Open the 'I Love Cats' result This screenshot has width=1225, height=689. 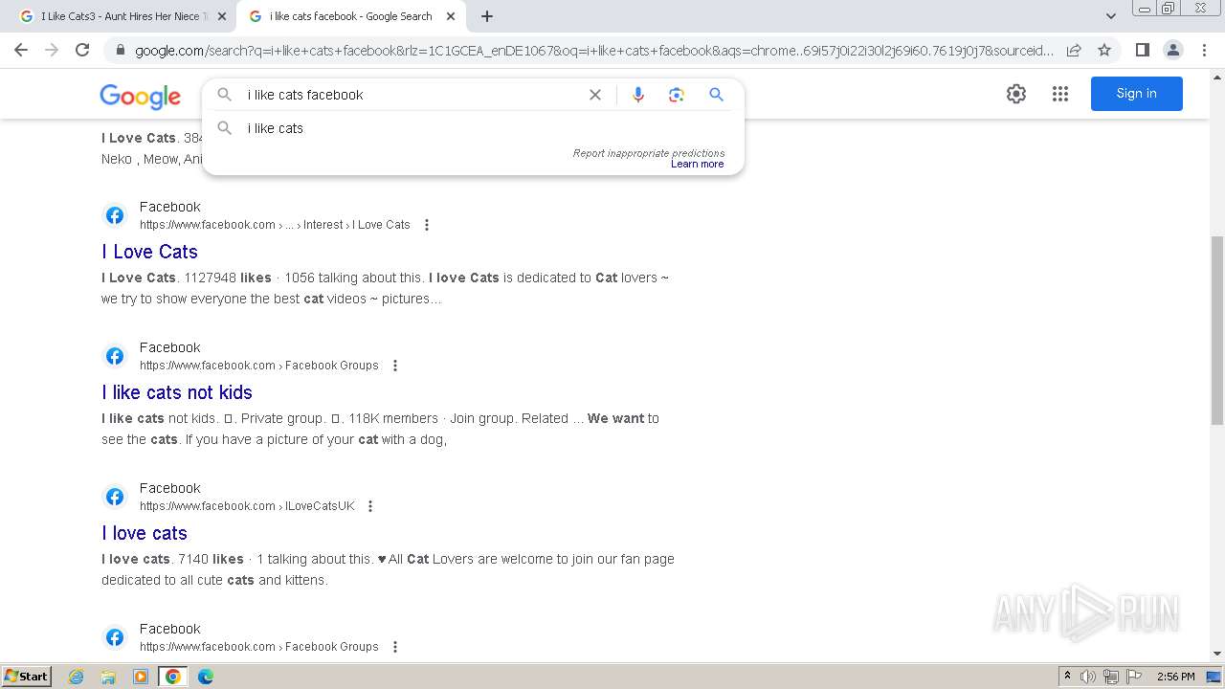149,252
